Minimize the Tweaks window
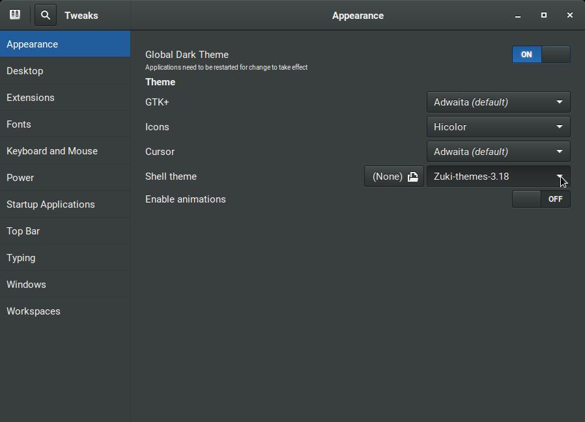The width and height of the screenshot is (585, 422). pyautogui.click(x=518, y=16)
